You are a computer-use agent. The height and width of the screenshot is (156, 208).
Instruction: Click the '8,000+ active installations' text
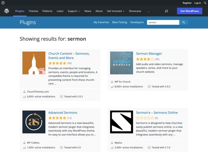(129, 87)
